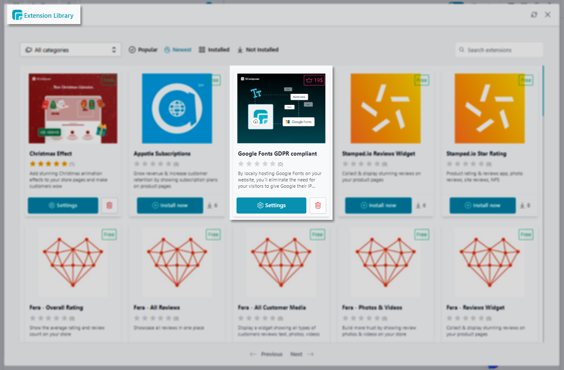Install Stamped.io Star Rating extension
The image size is (564, 370).
pyautogui.click(x=483, y=206)
